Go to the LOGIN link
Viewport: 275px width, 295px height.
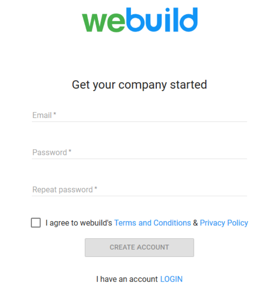click(x=171, y=279)
